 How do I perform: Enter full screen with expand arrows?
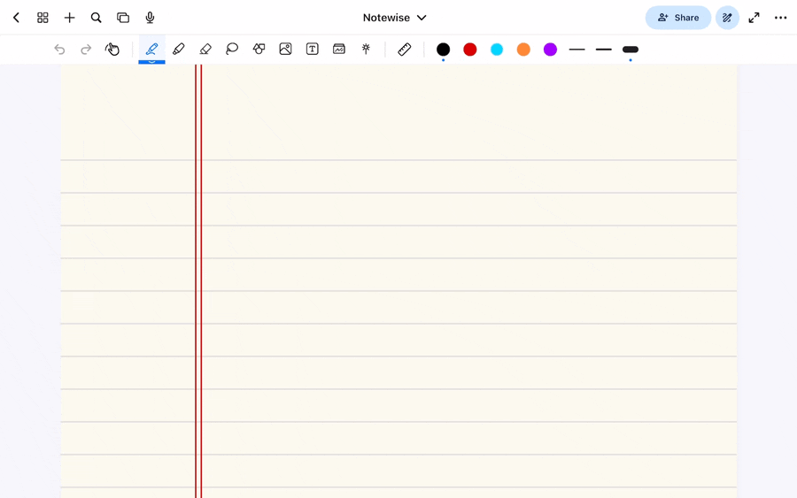coord(754,18)
